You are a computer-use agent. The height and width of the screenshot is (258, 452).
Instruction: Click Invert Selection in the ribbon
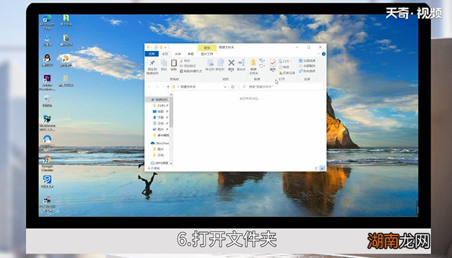point(308,70)
